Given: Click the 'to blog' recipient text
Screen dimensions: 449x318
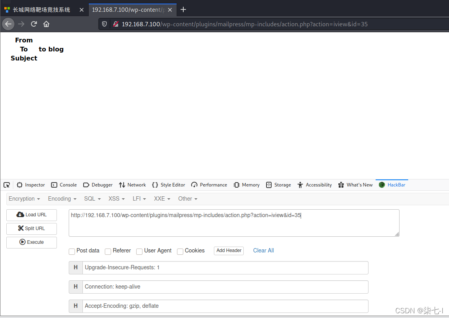Looking at the screenshot, I should tap(51, 49).
